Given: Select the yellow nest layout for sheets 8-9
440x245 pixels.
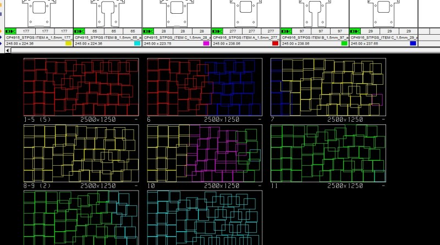Looking at the screenshot, I should tap(81, 153).
